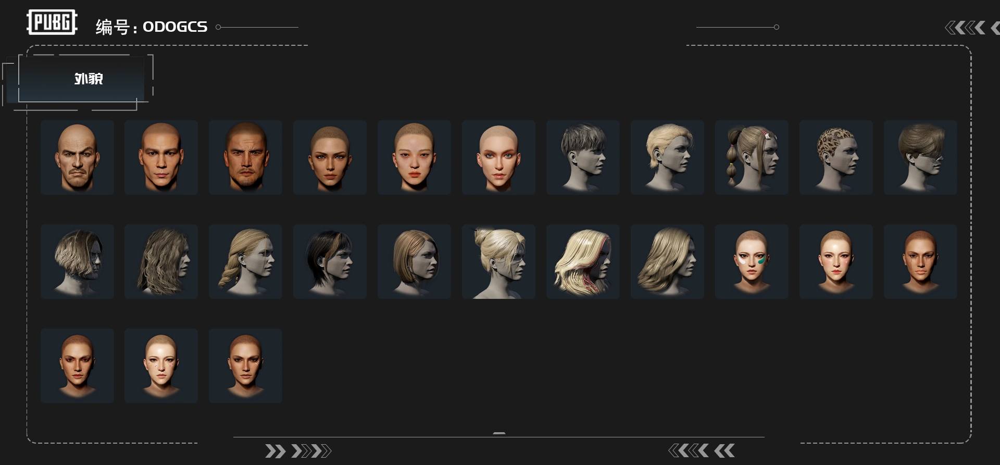Choose the dark-haired man face with stubble
1000x465 pixels.
(245, 157)
